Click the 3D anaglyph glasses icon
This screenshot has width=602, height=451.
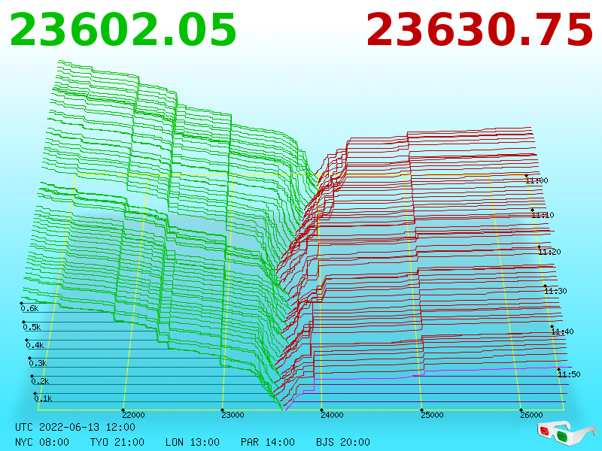click(566, 432)
